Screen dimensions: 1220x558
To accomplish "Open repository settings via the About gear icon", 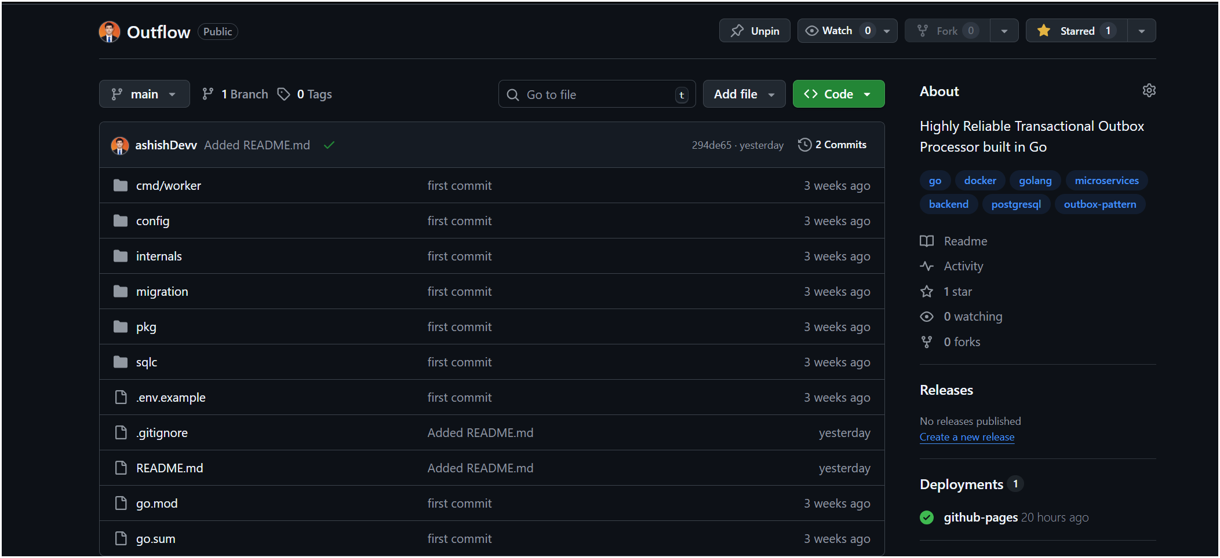I will click(1149, 90).
